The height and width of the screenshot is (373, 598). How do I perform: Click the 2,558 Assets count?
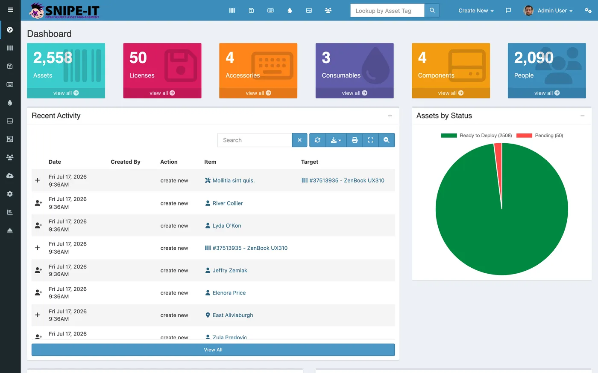coord(53,58)
